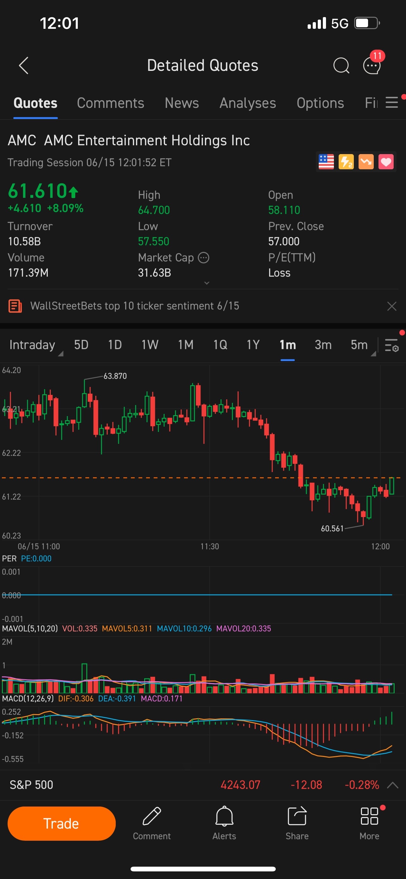
Task: Select the 1M chart range
Action: (185, 345)
